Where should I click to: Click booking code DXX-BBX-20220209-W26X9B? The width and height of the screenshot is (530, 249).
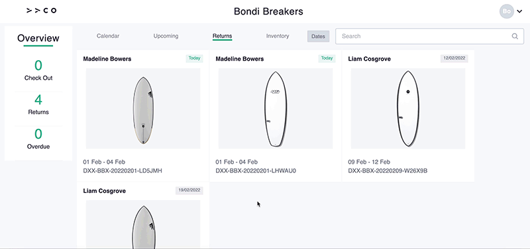pyautogui.click(x=388, y=171)
